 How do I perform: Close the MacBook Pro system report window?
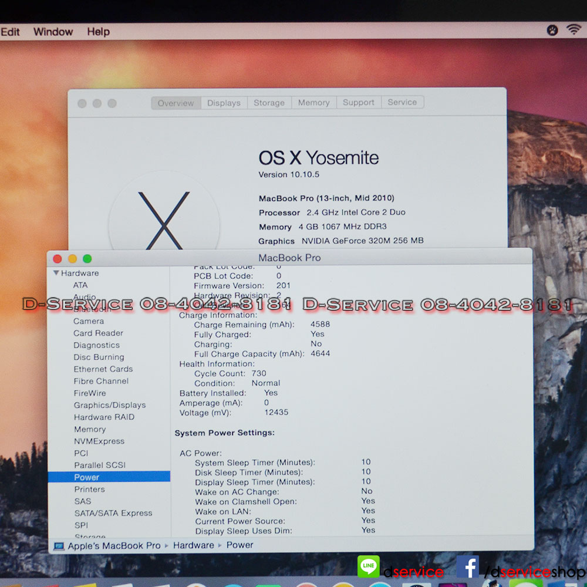[x=58, y=259]
